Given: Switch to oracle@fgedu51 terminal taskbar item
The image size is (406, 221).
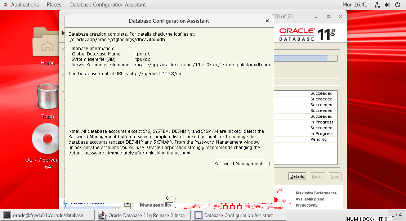Looking at the screenshot, I should click(48, 215).
